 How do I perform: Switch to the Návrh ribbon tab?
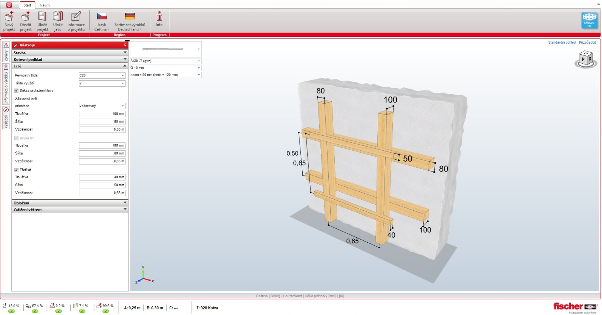[44, 5]
